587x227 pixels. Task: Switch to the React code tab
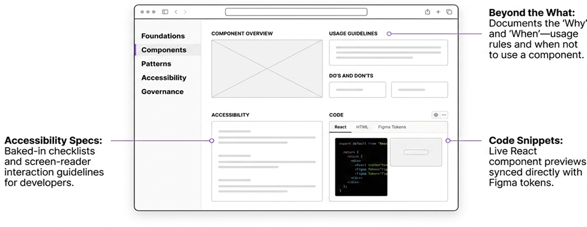point(341,127)
